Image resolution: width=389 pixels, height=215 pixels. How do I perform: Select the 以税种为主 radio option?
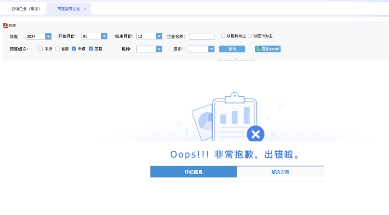[x=223, y=36]
